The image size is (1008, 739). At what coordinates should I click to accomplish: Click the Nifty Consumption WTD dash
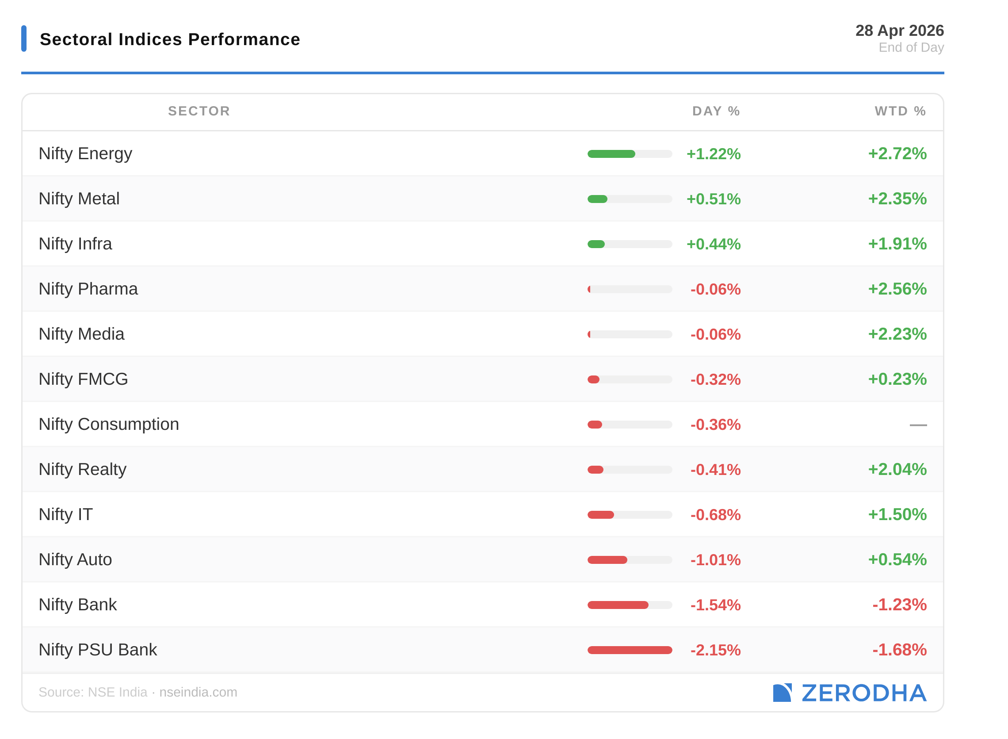point(918,425)
